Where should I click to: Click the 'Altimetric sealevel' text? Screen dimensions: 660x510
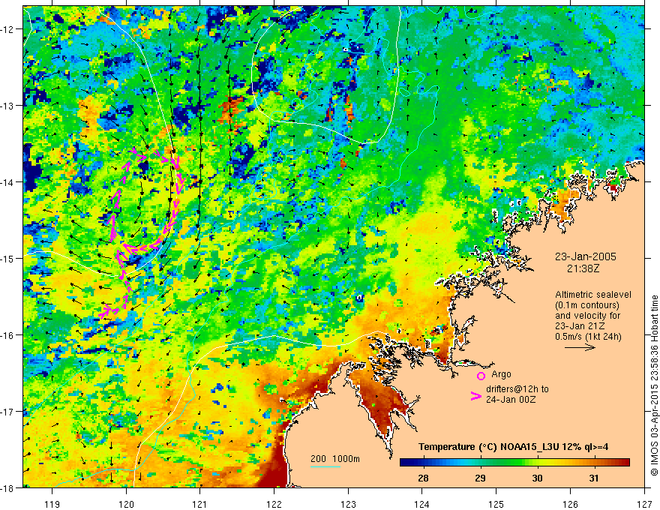pos(593,295)
